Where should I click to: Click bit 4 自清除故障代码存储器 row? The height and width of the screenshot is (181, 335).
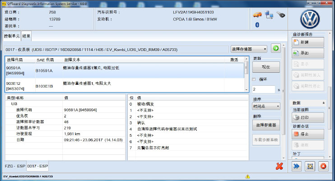point(188,129)
